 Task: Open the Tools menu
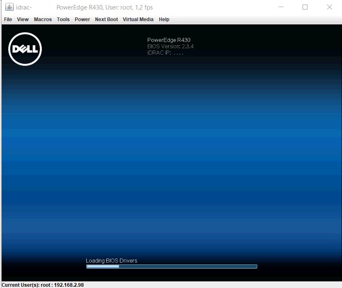[63, 19]
